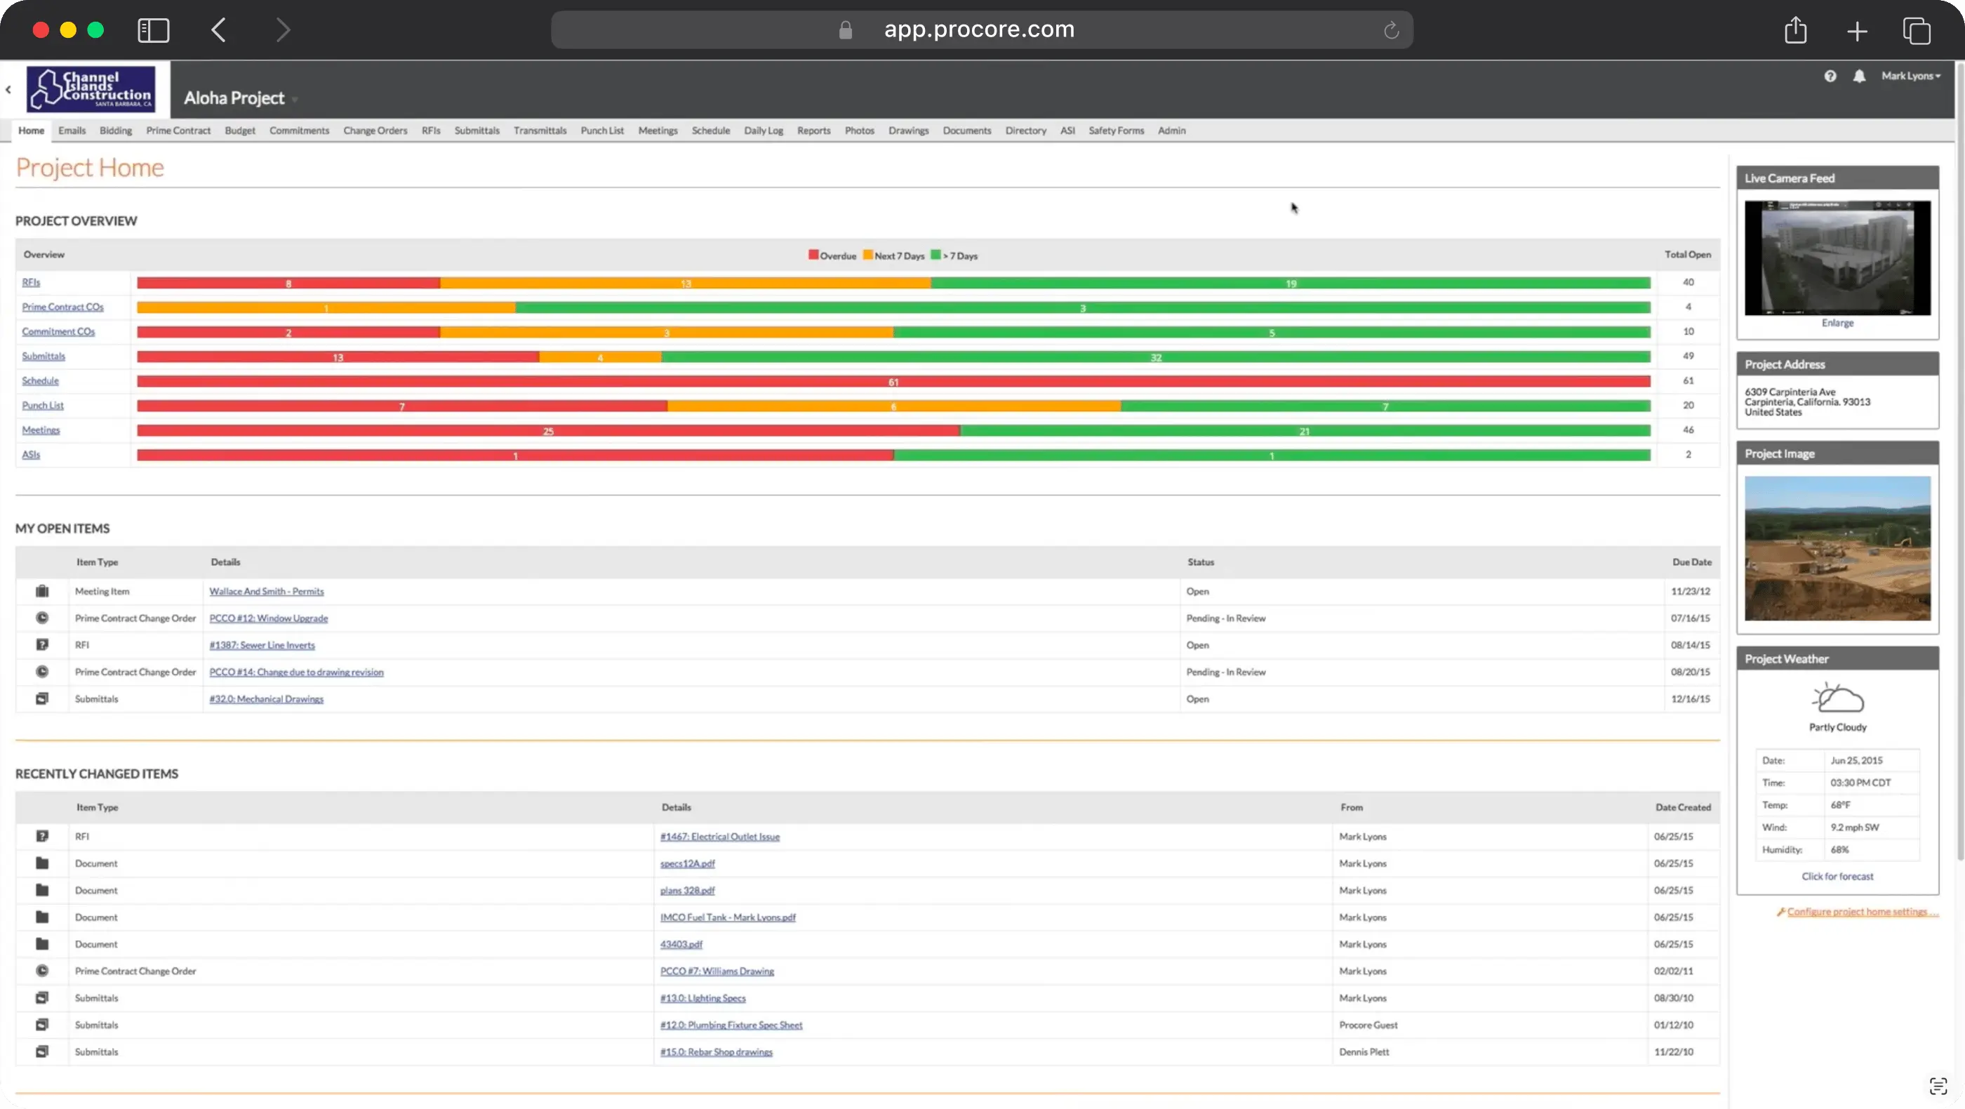1965x1109 pixels.
Task: Click the Lighting Specs submittal icon
Action: tap(42, 997)
